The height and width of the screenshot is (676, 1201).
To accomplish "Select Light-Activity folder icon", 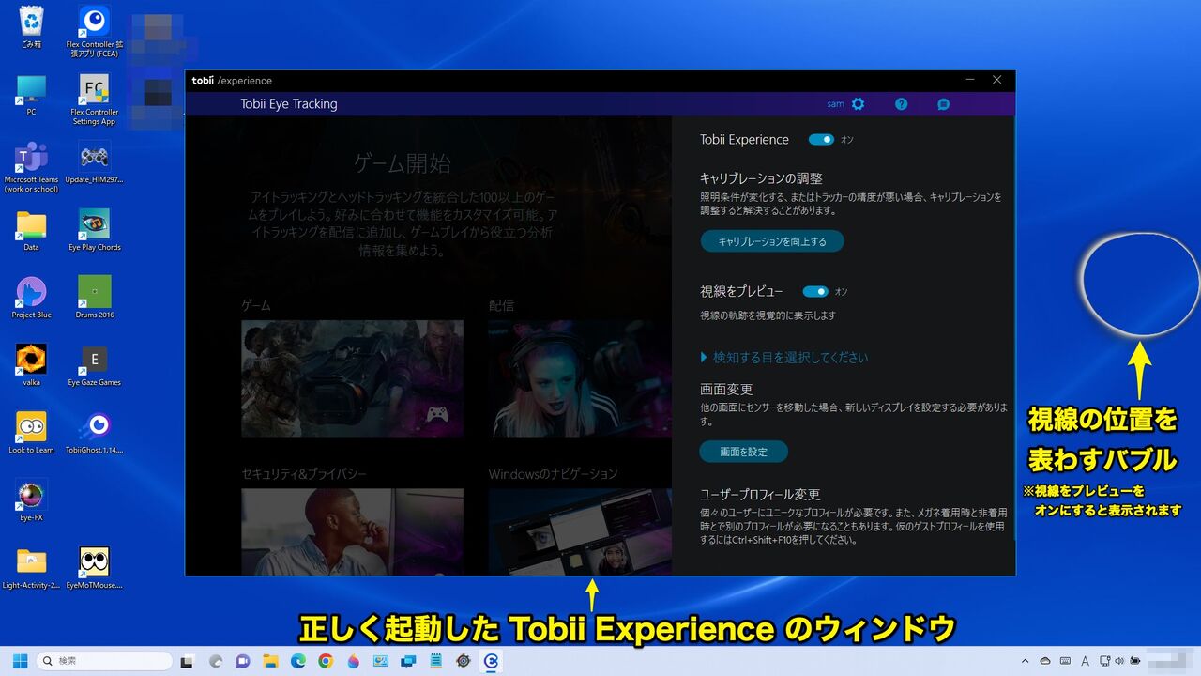I will [x=31, y=568].
